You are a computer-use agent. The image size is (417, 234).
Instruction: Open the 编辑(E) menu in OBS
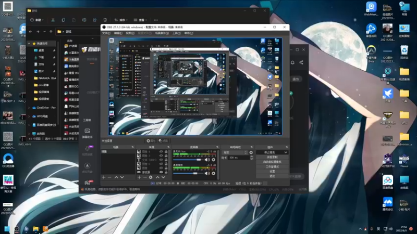coord(118,33)
